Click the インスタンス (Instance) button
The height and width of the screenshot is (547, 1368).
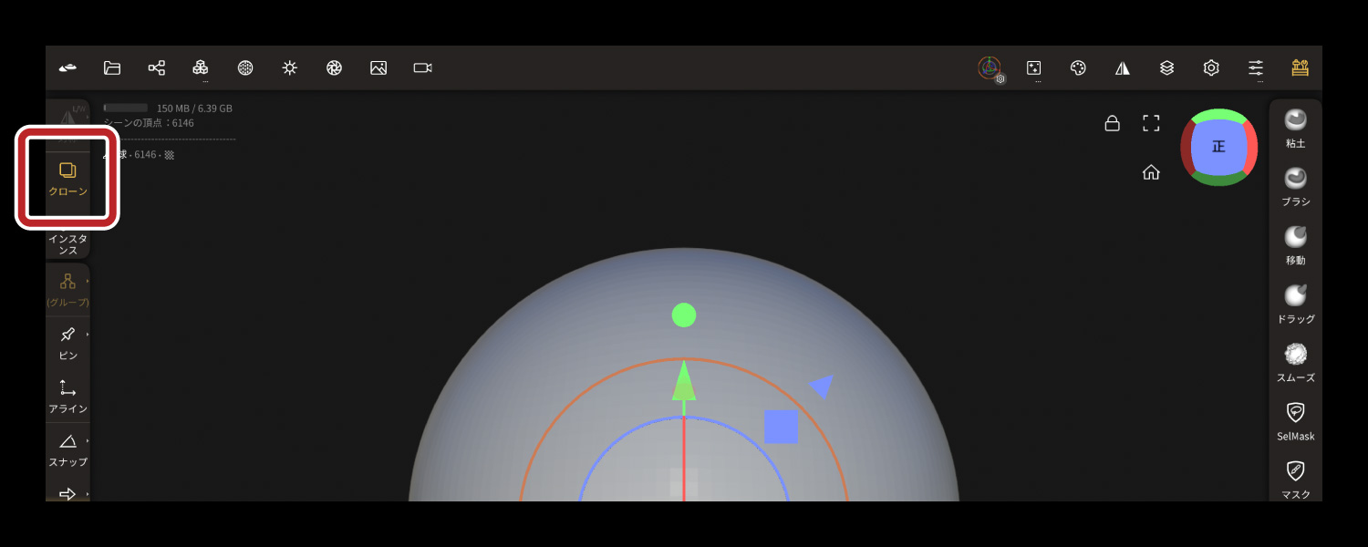(68, 243)
